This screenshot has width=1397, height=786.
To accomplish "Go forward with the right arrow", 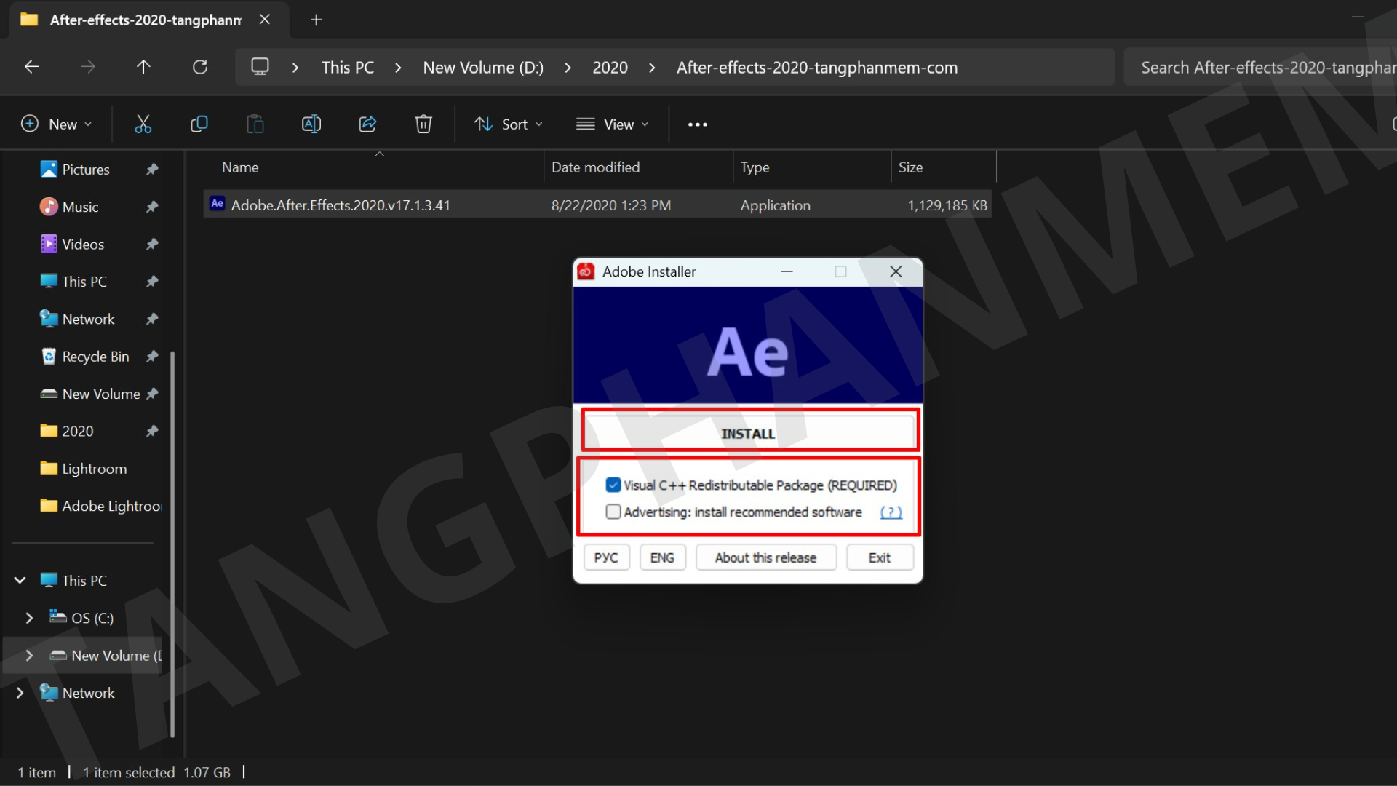I will (87, 67).
